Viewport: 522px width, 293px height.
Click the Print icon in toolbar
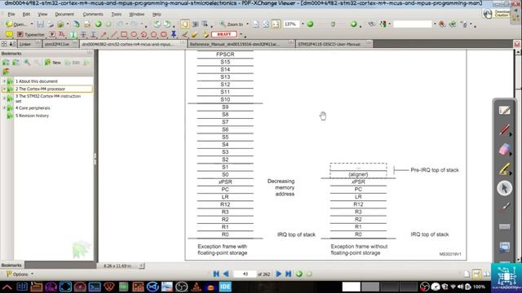point(51,24)
